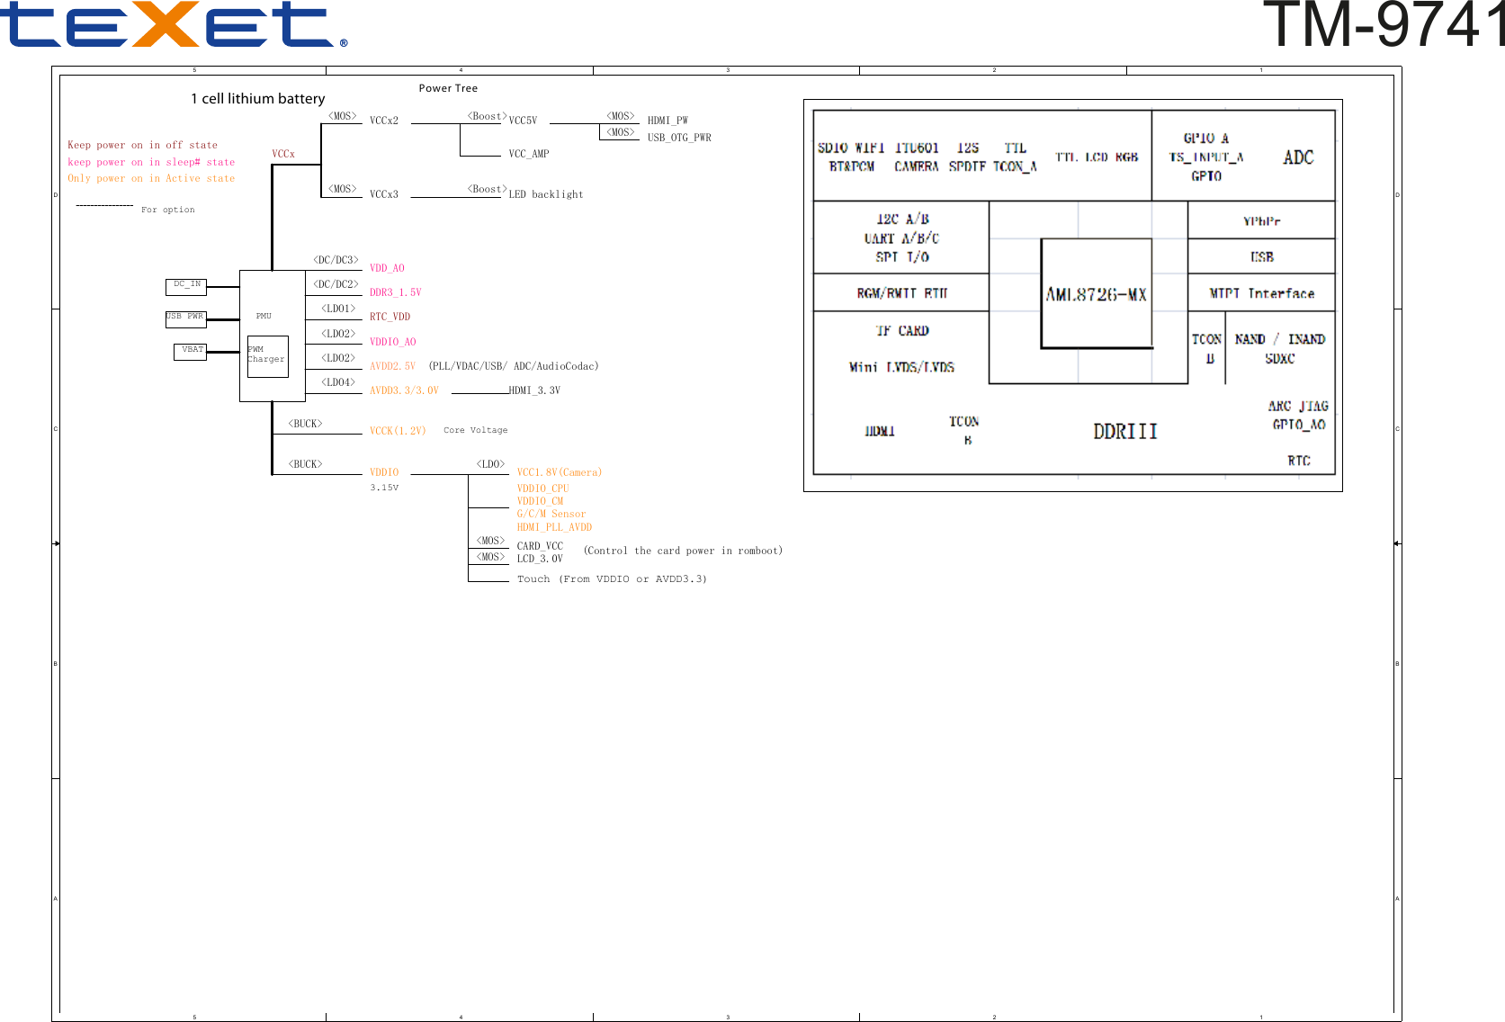Click the USB PWR input box

point(186,318)
